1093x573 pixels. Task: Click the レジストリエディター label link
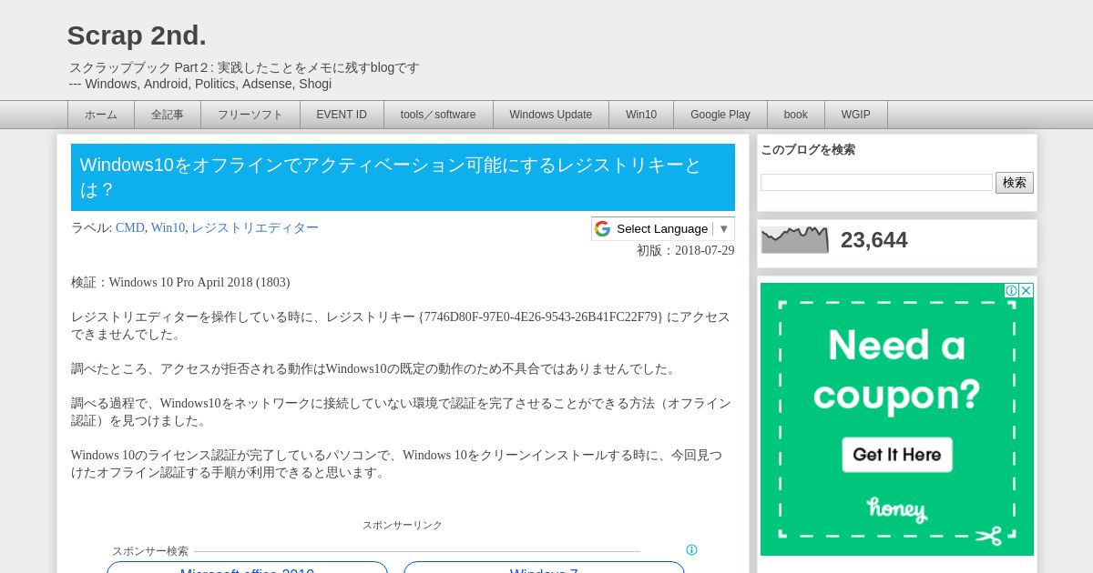[255, 228]
